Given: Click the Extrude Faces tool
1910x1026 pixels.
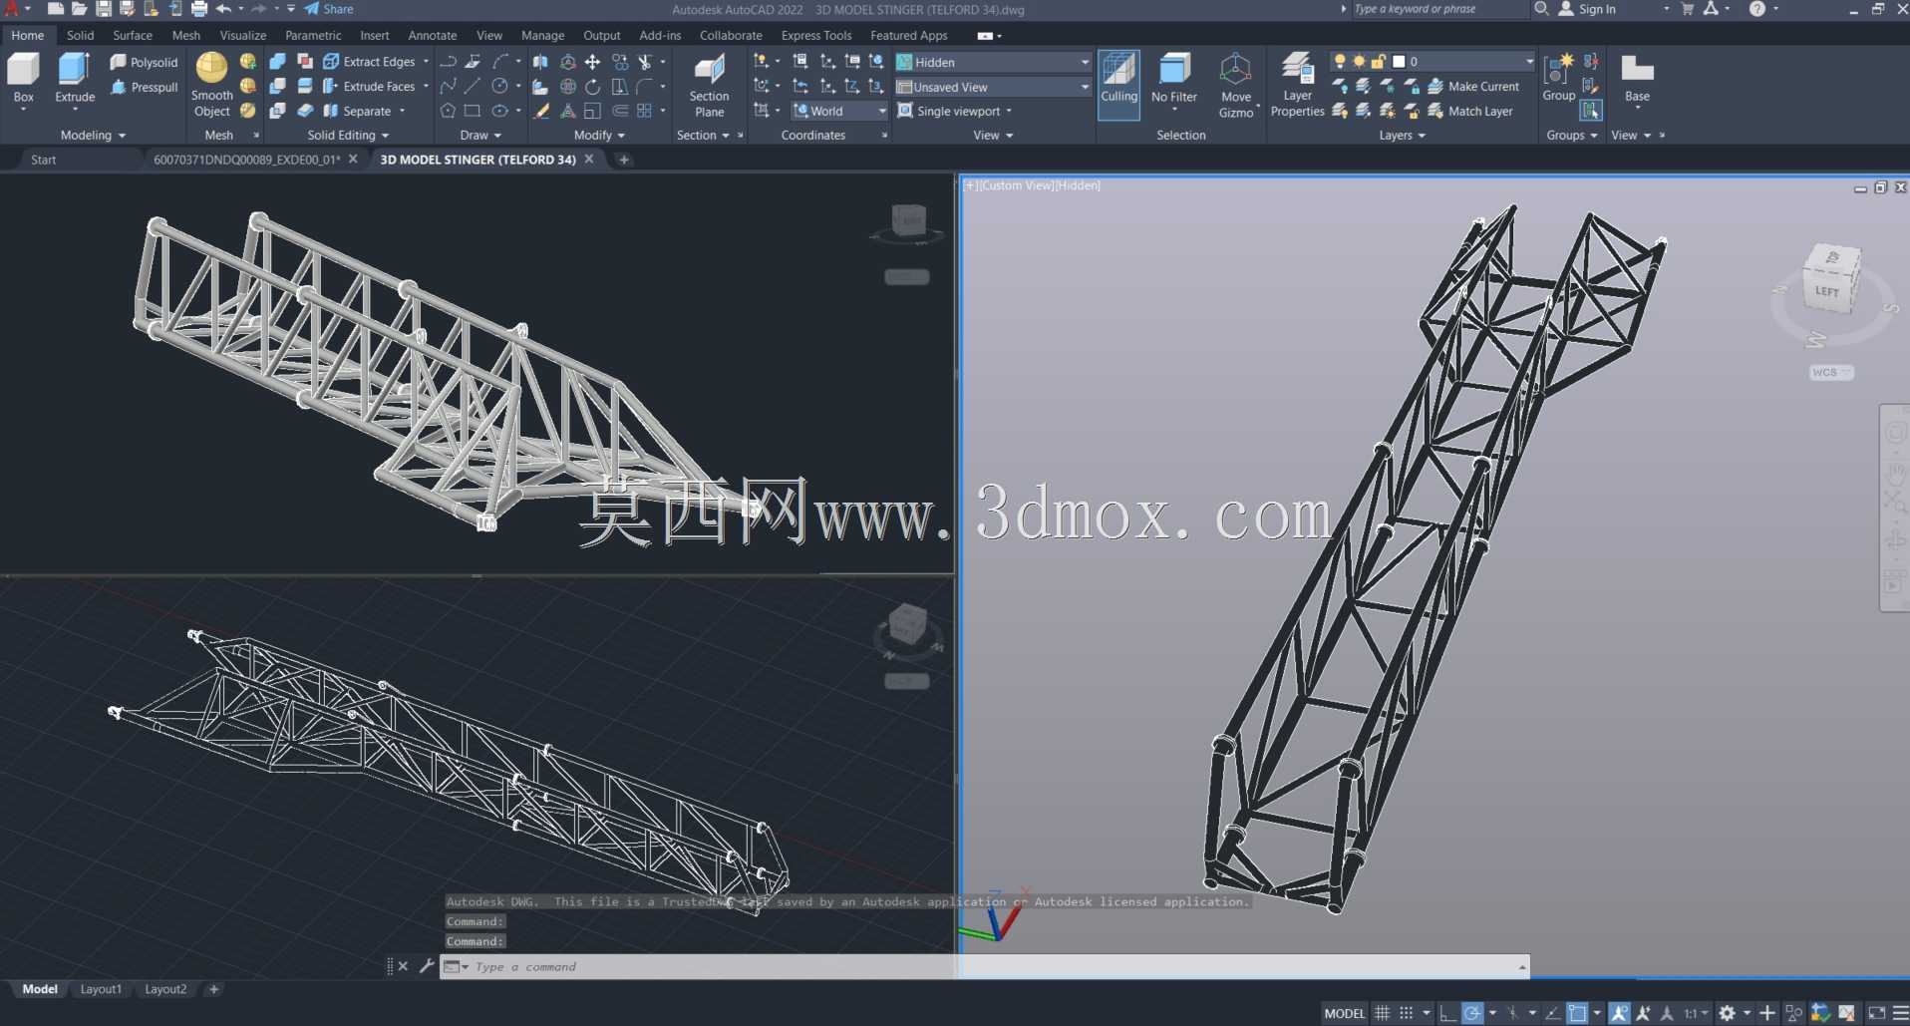Looking at the screenshot, I should pyautogui.click(x=369, y=87).
